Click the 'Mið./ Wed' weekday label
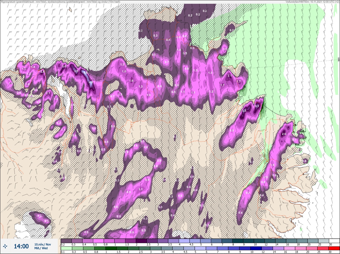340x254 pixels. [41, 248]
